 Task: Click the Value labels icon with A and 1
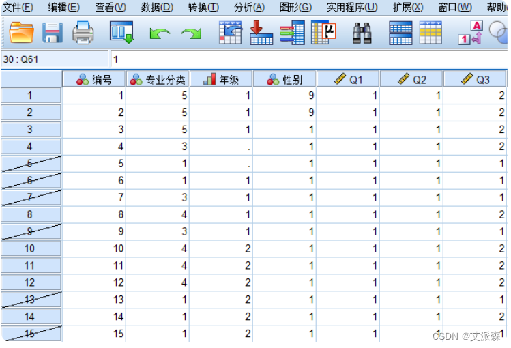tap(470, 33)
